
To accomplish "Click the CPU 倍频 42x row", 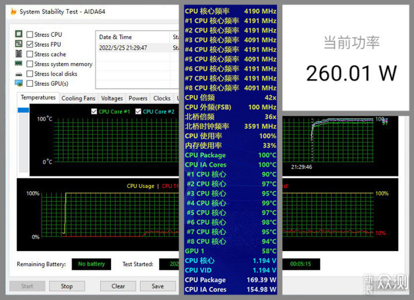I will click(231, 98).
